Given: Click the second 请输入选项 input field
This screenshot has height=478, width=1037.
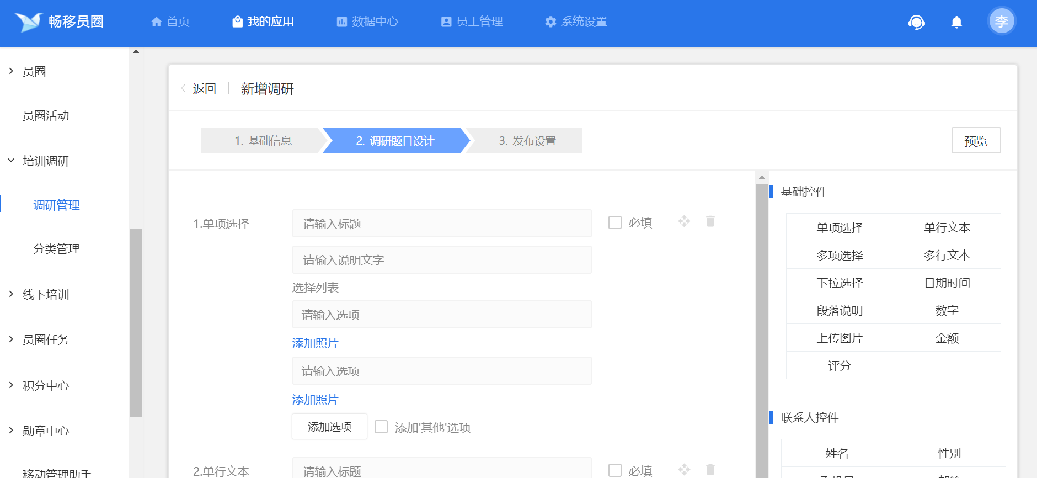Looking at the screenshot, I should (x=442, y=371).
